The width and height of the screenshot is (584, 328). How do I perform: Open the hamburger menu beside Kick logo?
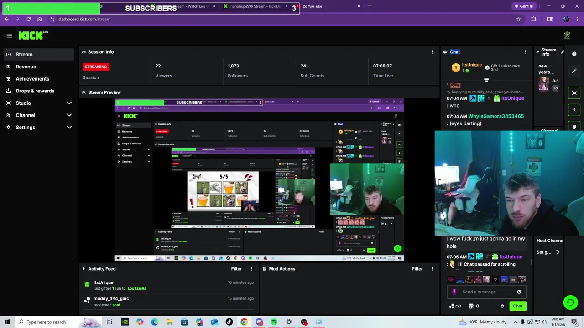tap(10, 36)
